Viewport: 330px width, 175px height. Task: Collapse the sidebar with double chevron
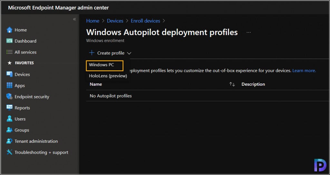(x=74, y=19)
